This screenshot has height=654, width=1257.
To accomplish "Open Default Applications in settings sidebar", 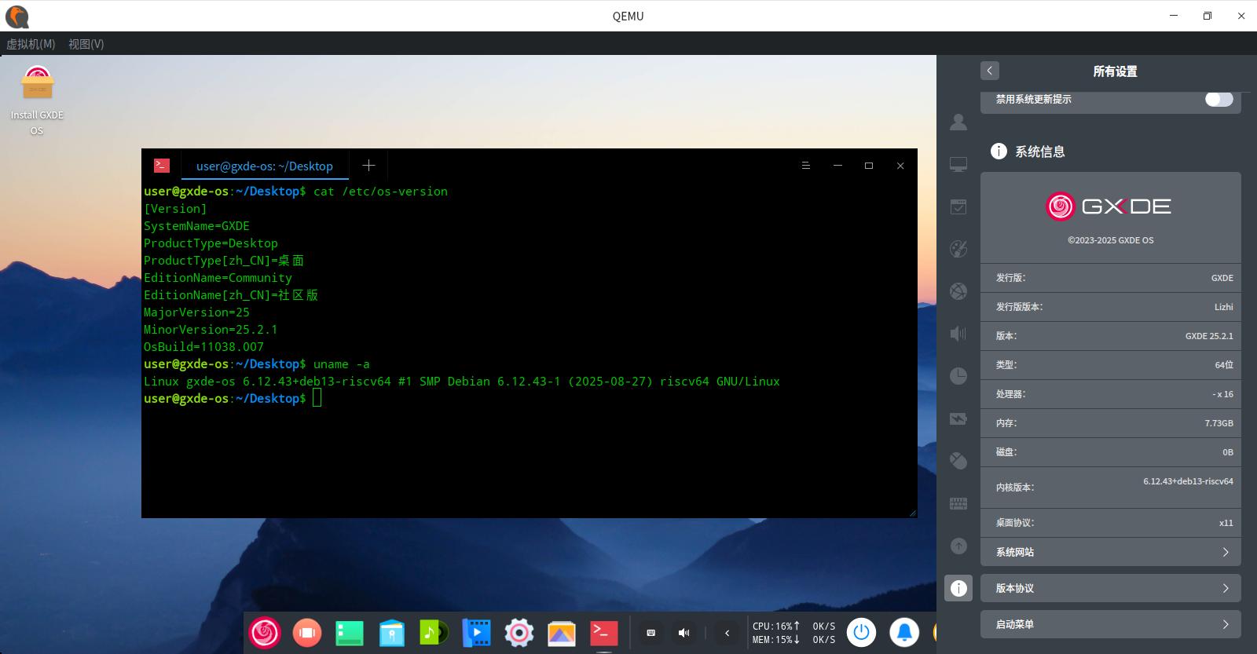I will tap(958, 206).
